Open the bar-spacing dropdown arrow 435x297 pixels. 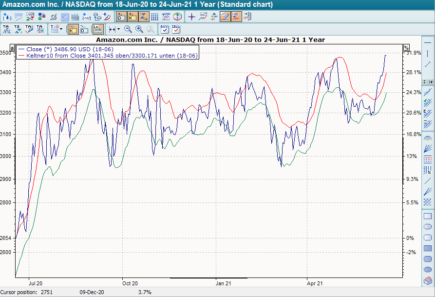point(118,28)
